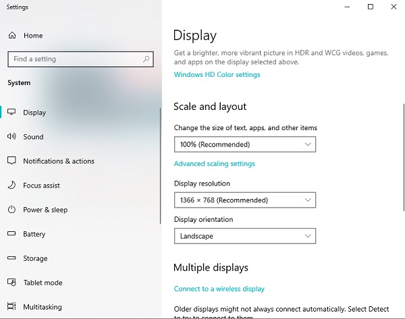Click Connect to a wireless display
Image resolution: width=405 pixels, height=319 pixels.
click(219, 289)
